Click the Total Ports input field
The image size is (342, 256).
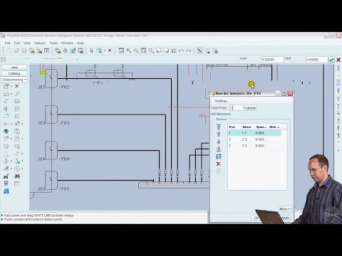[x=237, y=108]
